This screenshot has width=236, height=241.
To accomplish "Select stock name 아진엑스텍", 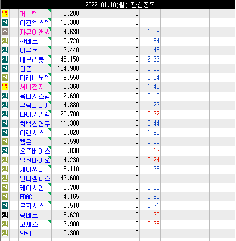I will pyautogui.click(x=35, y=23).
